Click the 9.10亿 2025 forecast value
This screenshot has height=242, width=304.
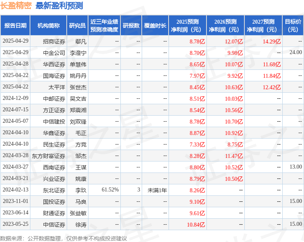tap(197, 202)
